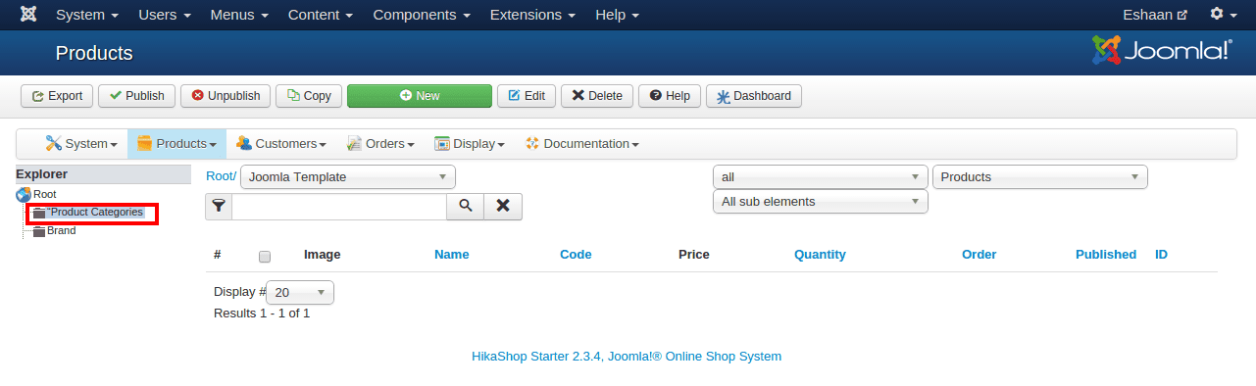This screenshot has height=386, width=1256.
Task: Click the Edit button
Action: click(x=527, y=96)
